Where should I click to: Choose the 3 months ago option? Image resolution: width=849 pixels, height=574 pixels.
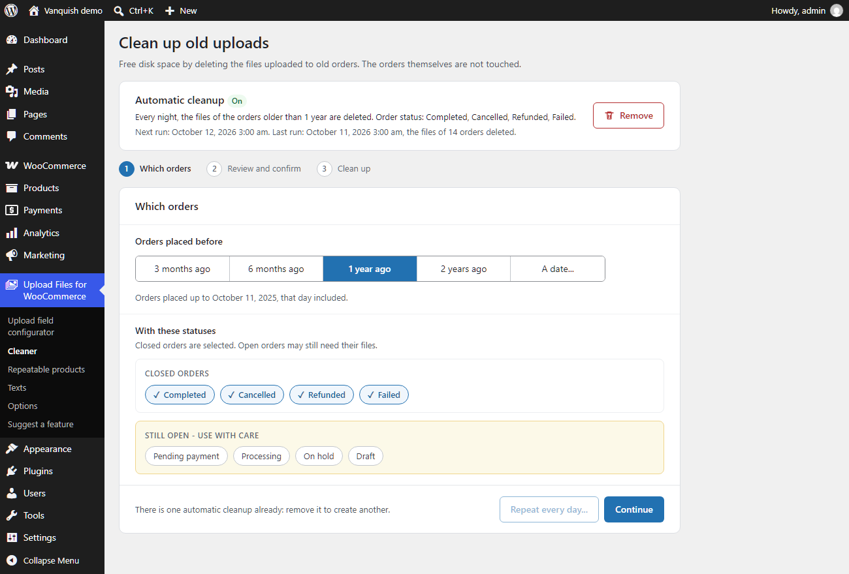182,269
